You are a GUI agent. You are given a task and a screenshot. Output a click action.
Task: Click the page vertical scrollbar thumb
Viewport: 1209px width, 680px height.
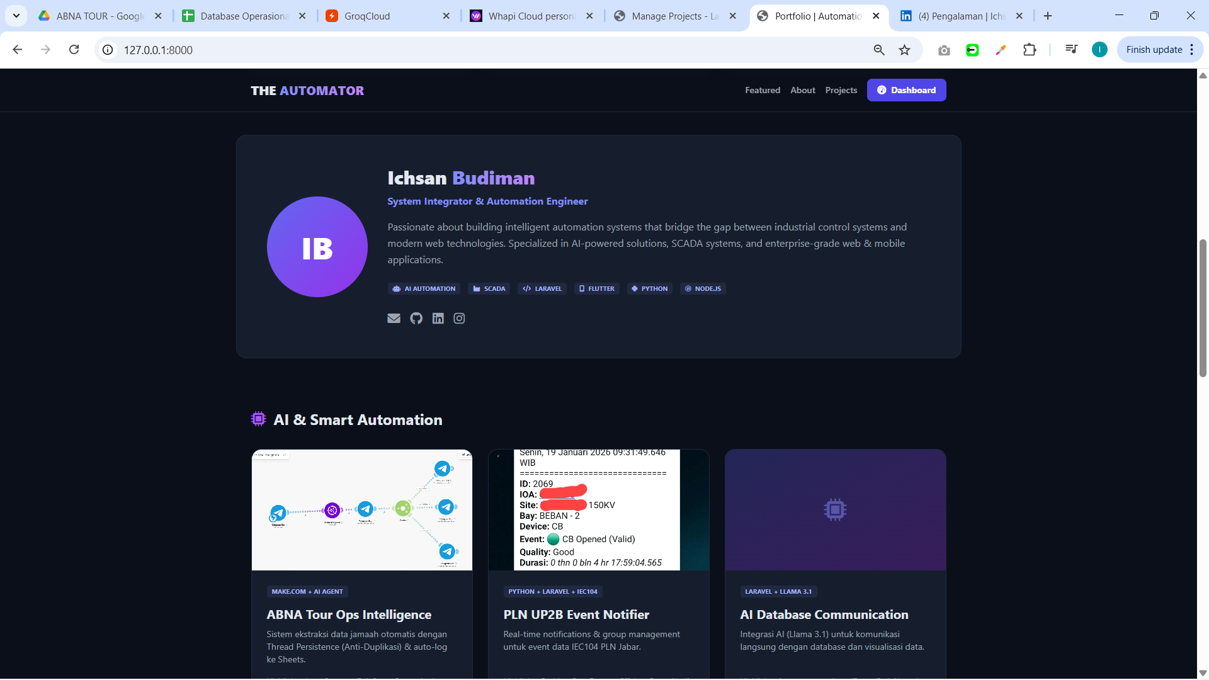tap(1203, 309)
